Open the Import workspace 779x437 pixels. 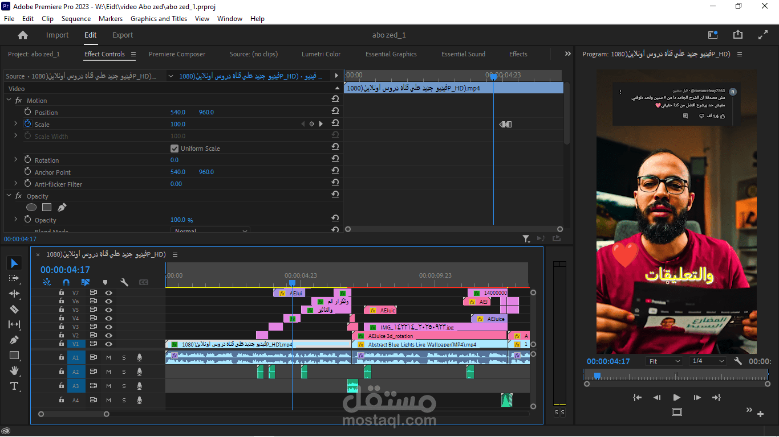(x=57, y=35)
